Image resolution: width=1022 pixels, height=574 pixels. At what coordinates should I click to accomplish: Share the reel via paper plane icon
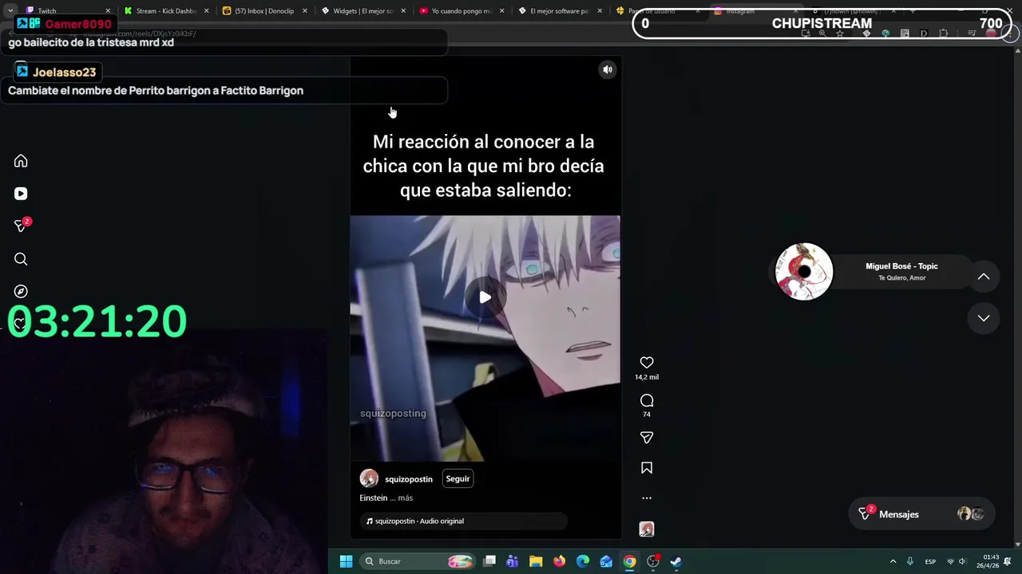click(x=647, y=438)
